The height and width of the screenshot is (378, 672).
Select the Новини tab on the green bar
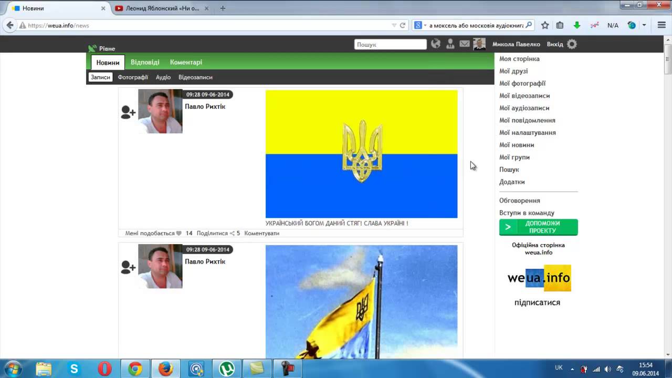coord(108,62)
